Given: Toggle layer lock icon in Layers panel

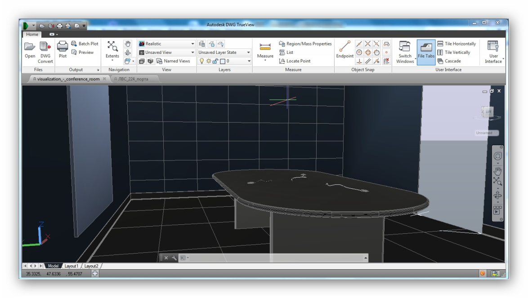Looking at the screenshot, I should pos(215,61).
